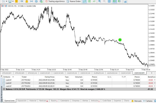Open the VPS cloud hosting icon
This screenshot has height=103, width=156.
(36, 1)
